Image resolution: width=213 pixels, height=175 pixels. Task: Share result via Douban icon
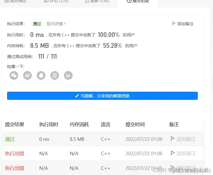(55, 75)
